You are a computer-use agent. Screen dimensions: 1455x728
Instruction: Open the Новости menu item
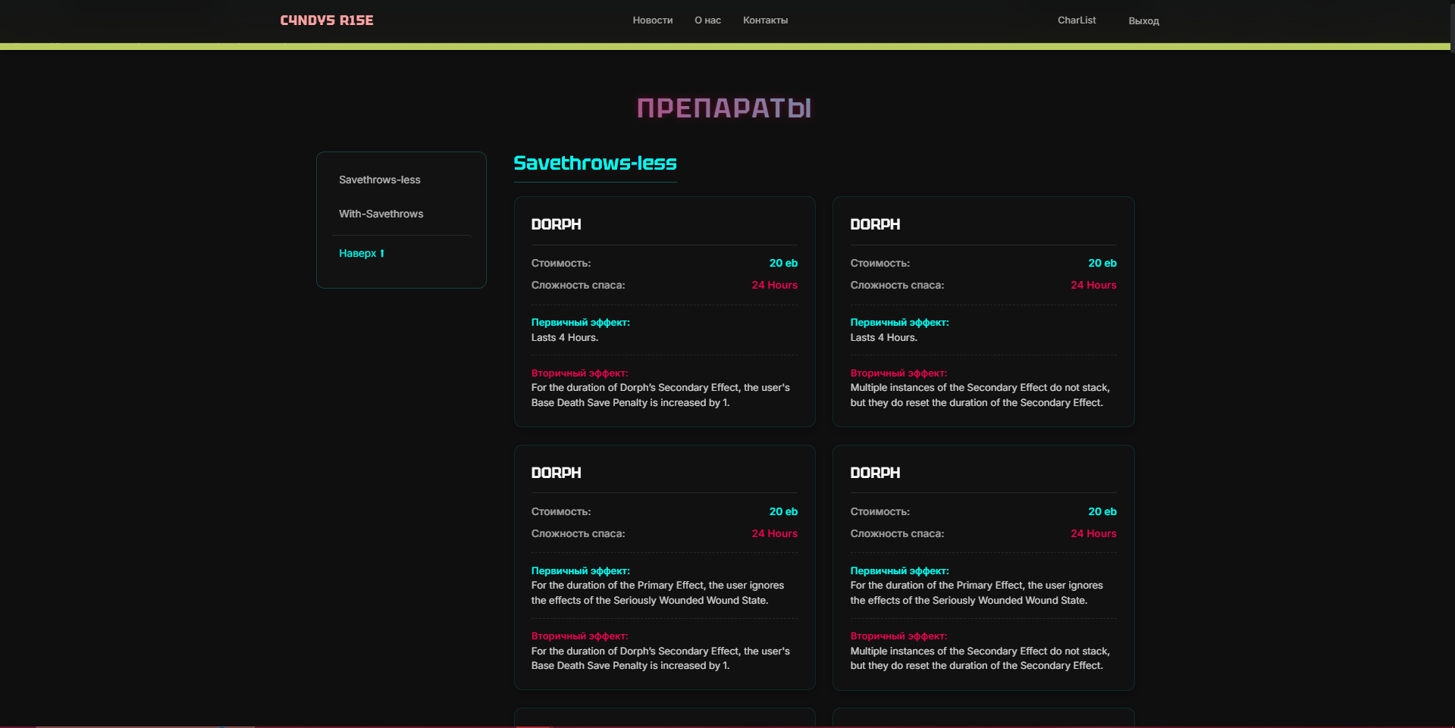click(653, 20)
